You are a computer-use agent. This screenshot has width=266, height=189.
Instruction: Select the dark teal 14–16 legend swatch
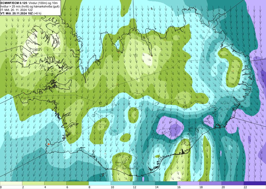click(166, 183)
